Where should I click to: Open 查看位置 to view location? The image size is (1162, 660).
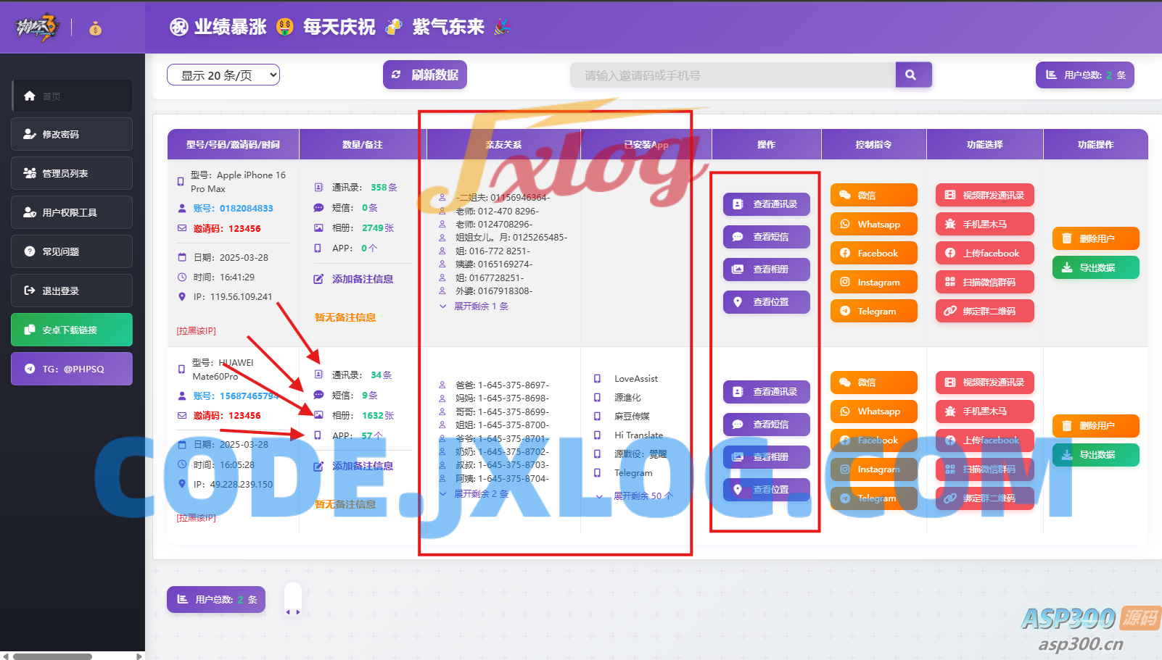[x=766, y=301]
